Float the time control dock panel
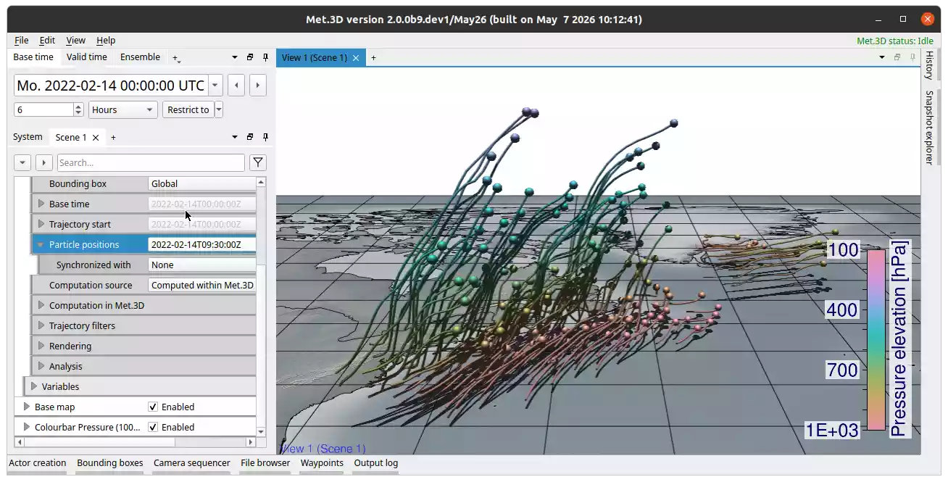 [x=250, y=57]
